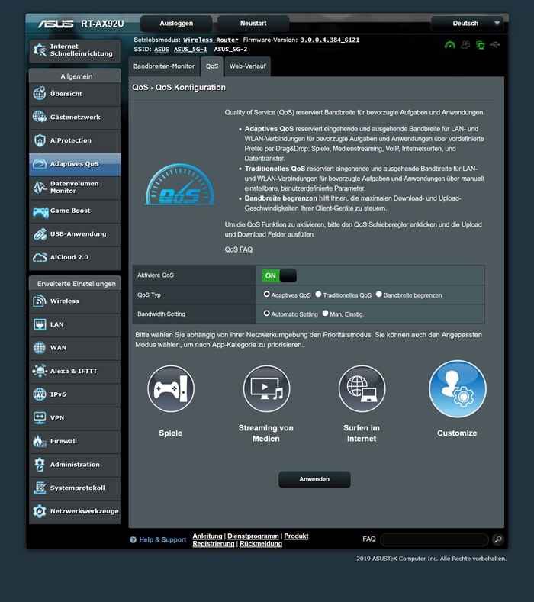Select the Adaptives QoS radio button

[x=266, y=294]
